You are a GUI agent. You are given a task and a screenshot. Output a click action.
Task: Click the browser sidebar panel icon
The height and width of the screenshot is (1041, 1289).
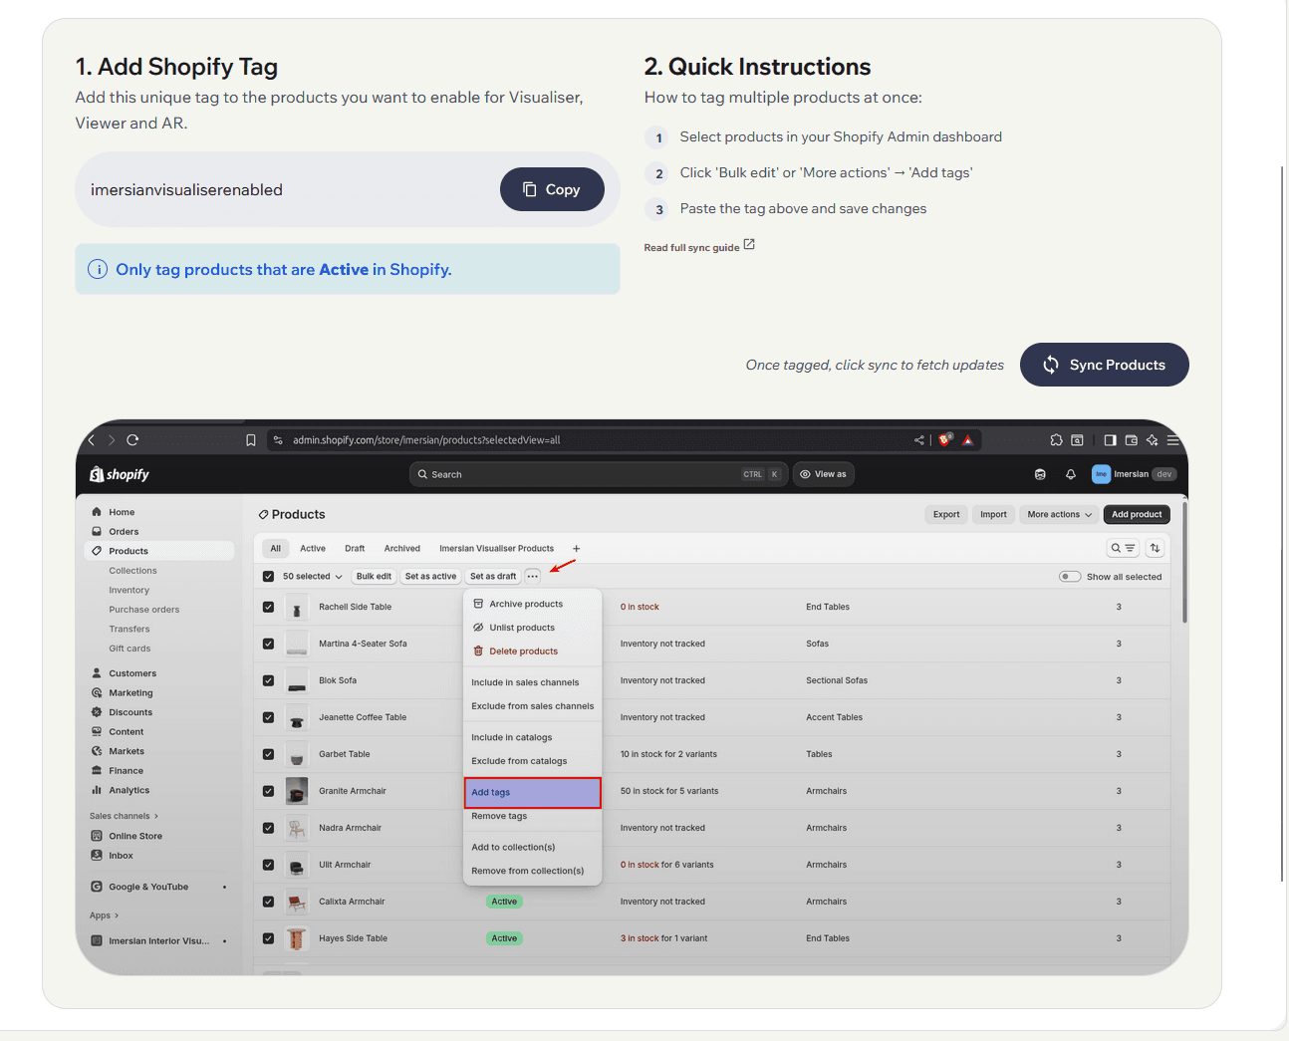click(1110, 439)
